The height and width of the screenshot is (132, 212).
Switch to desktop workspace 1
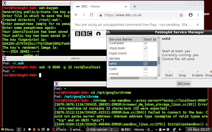tap(19, 130)
